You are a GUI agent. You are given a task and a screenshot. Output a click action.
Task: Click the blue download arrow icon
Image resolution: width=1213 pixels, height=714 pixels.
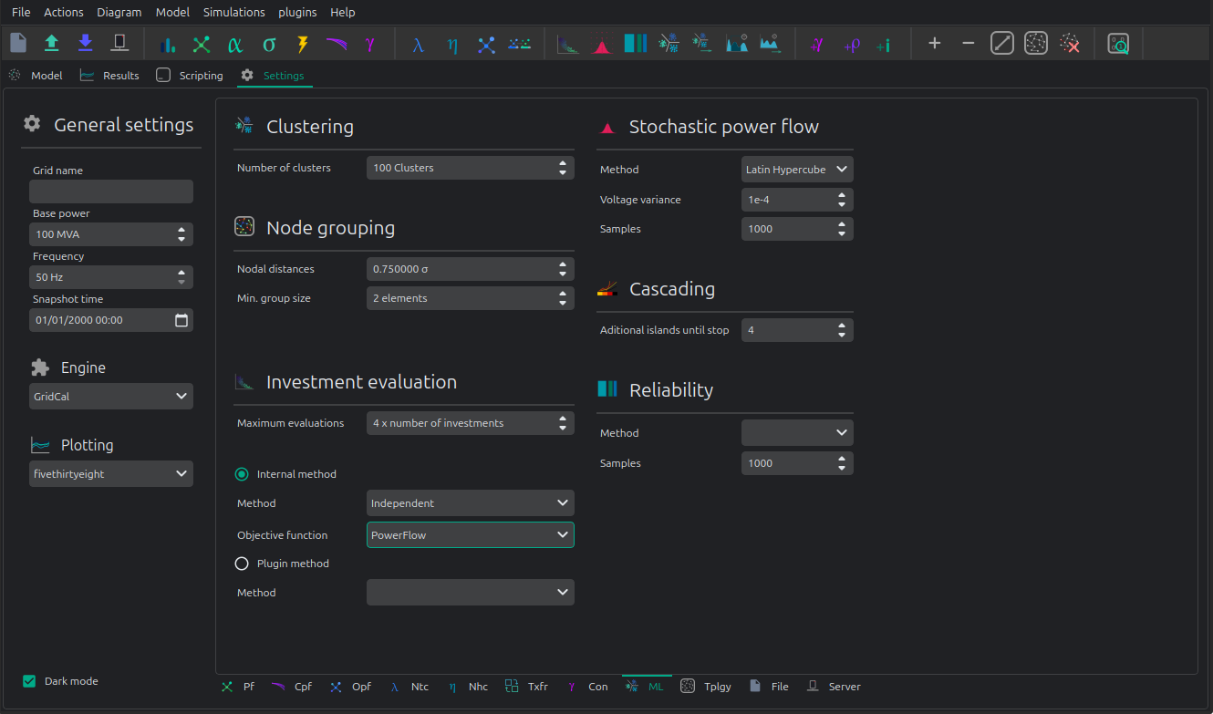coord(86,43)
